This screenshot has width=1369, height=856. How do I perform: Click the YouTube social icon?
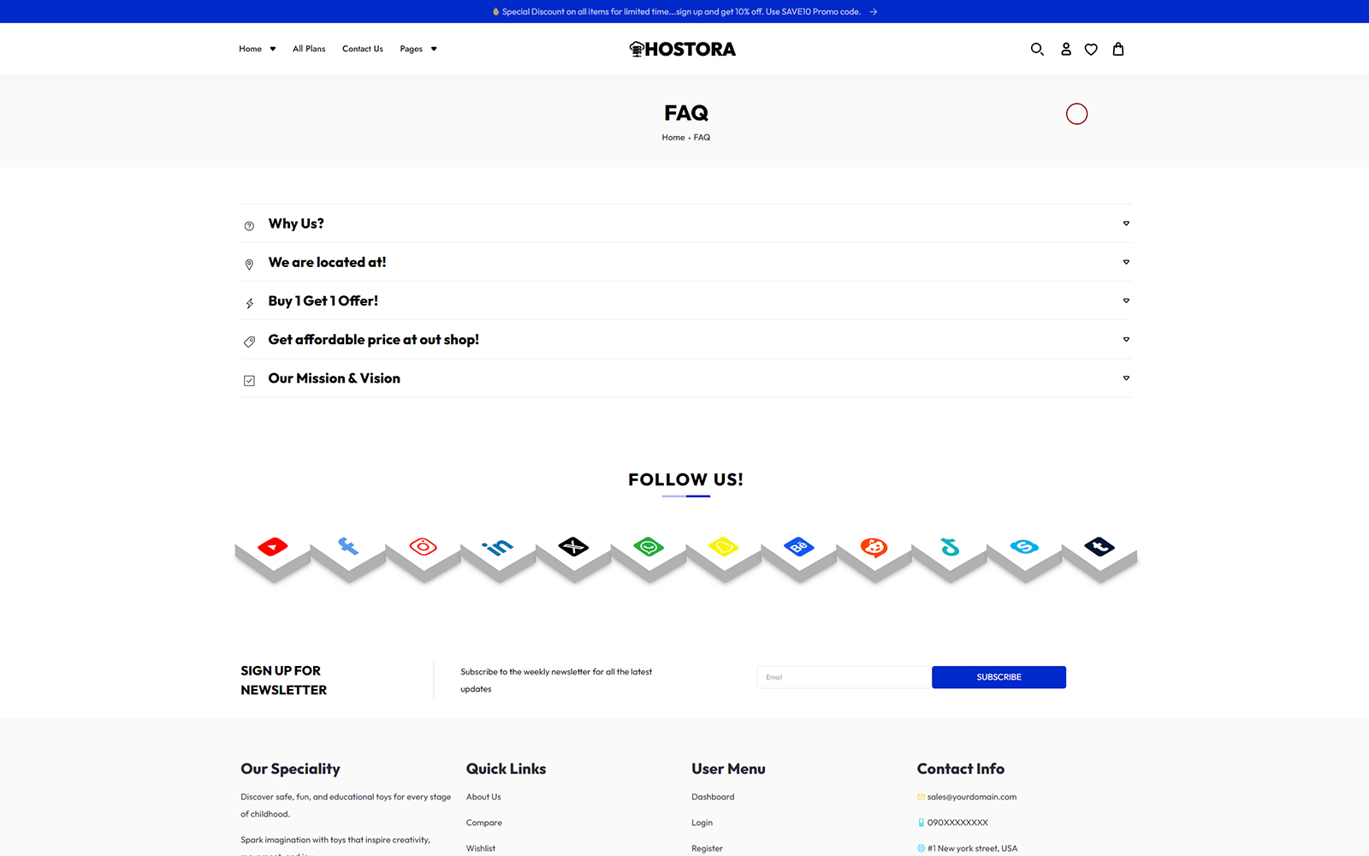[x=273, y=547]
